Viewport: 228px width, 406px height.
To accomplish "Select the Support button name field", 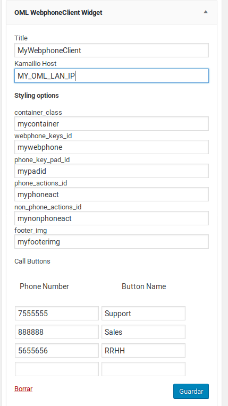I will click(143, 314).
